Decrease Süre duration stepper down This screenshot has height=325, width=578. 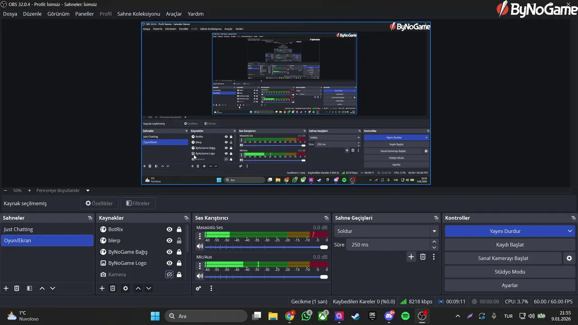(x=434, y=247)
